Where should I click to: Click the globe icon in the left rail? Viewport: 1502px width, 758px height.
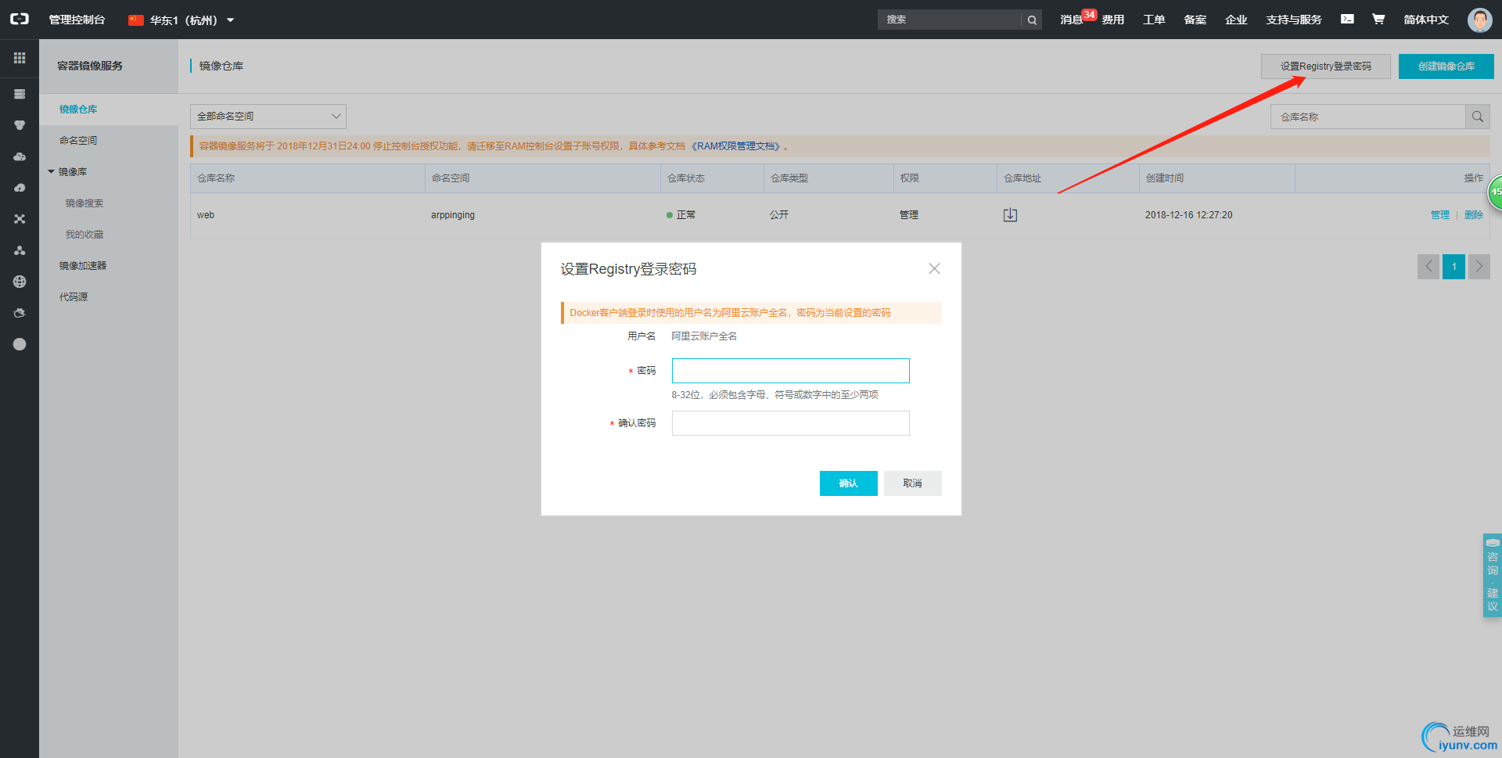coord(20,282)
